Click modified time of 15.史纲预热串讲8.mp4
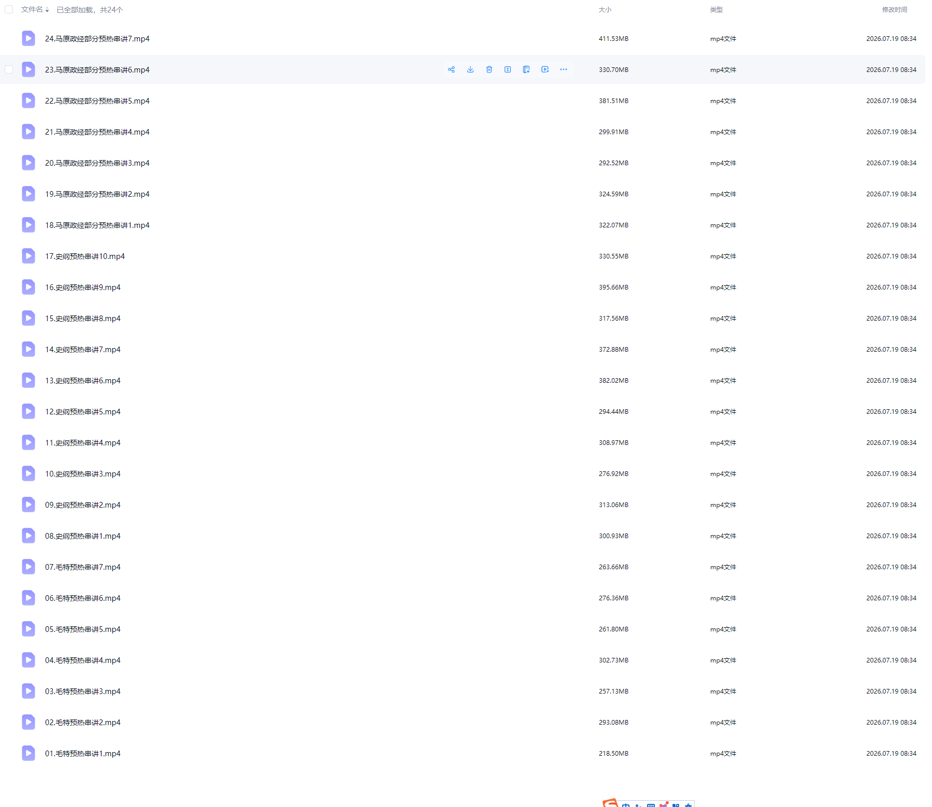This screenshot has width=932, height=807. 891,319
